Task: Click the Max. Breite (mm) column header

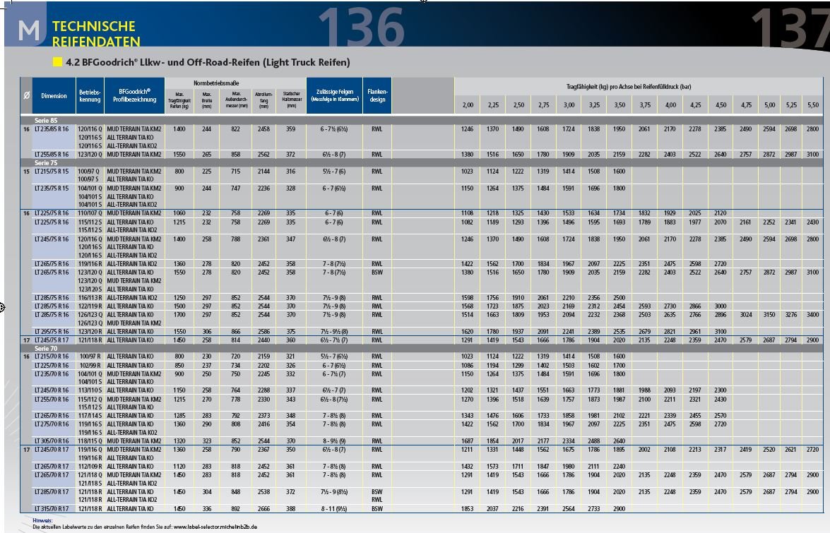Action: point(207,100)
